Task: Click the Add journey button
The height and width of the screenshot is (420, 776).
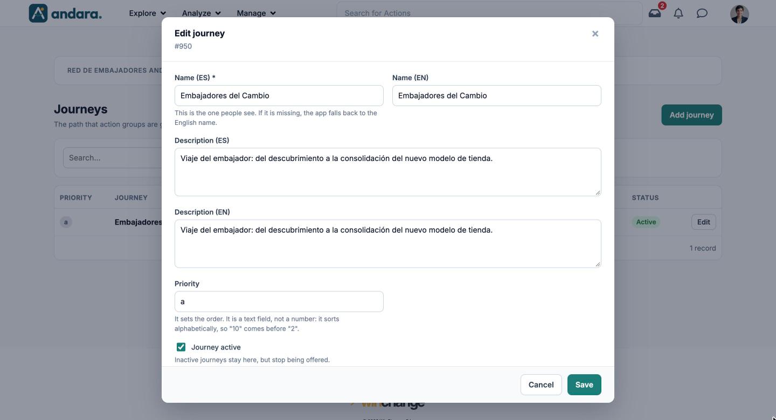Action: click(692, 115)
